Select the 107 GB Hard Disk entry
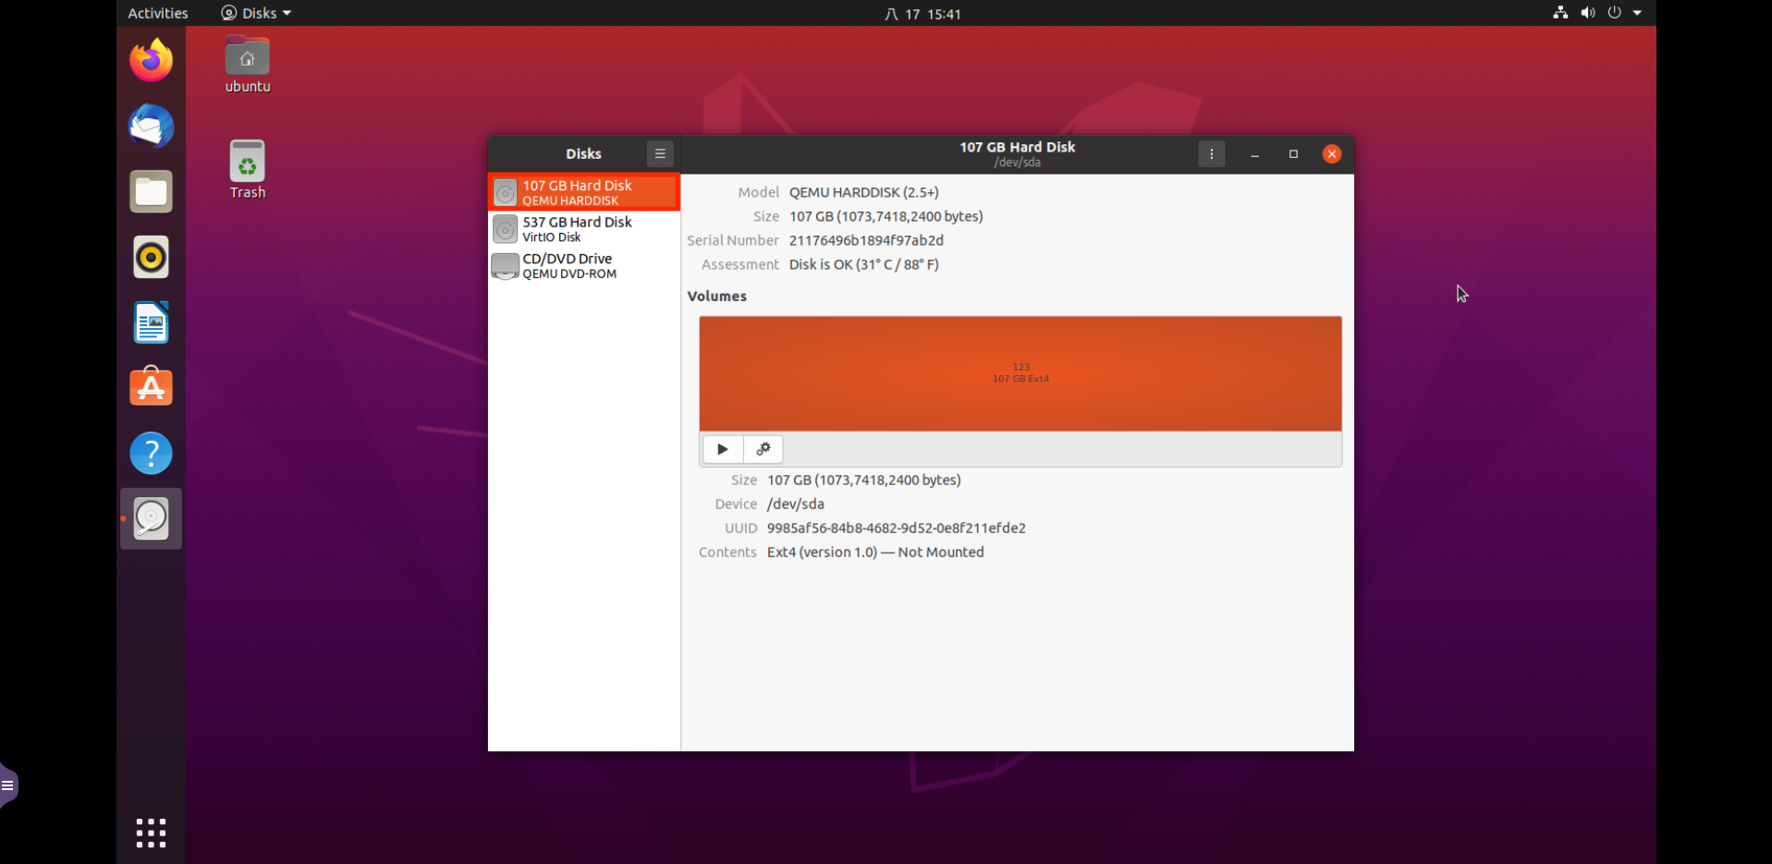Viewport: 1772px width, 864px height. pyautogui.click(x=584, y=192)
